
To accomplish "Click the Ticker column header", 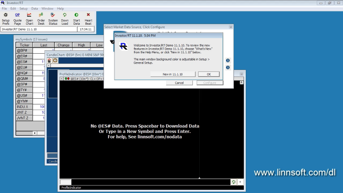I will 24,45.
